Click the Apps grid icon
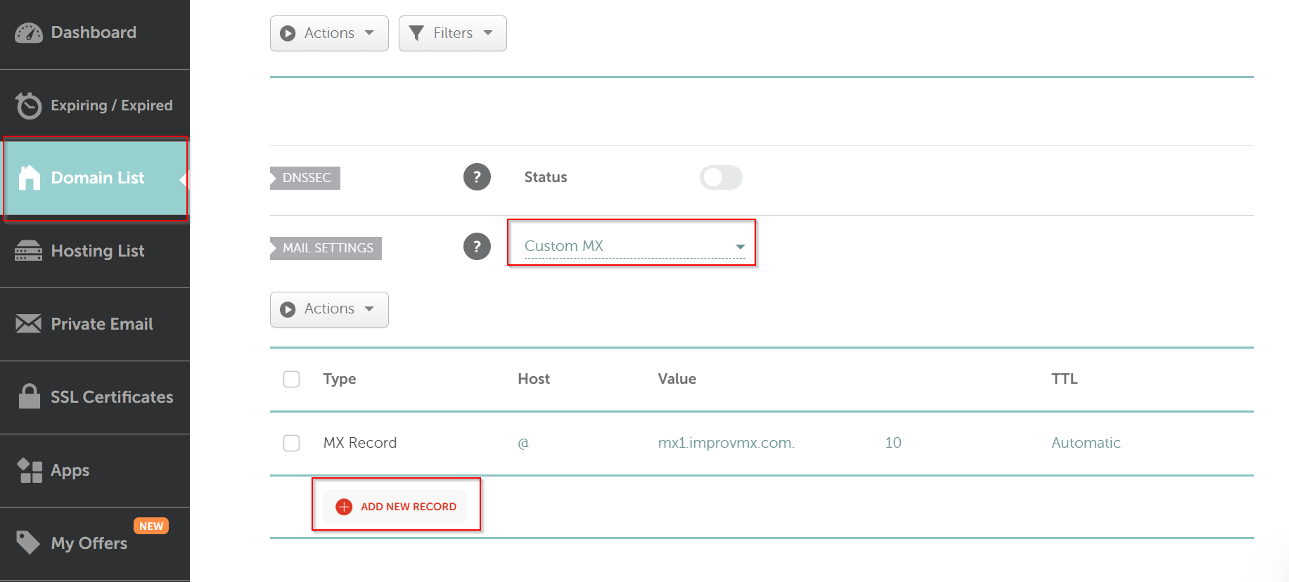 [x=29, y=470]
